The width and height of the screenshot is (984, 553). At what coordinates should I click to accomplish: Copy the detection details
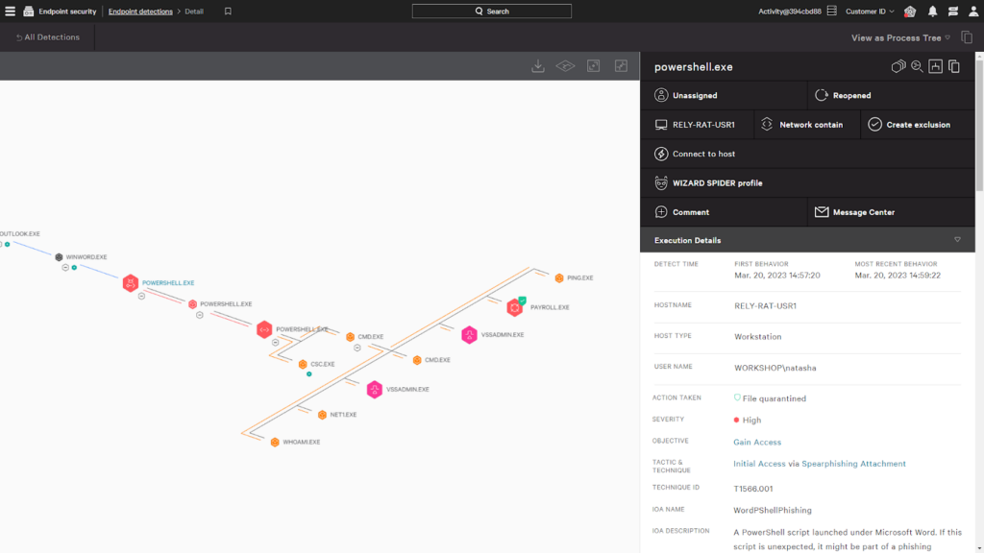(952, 66)
